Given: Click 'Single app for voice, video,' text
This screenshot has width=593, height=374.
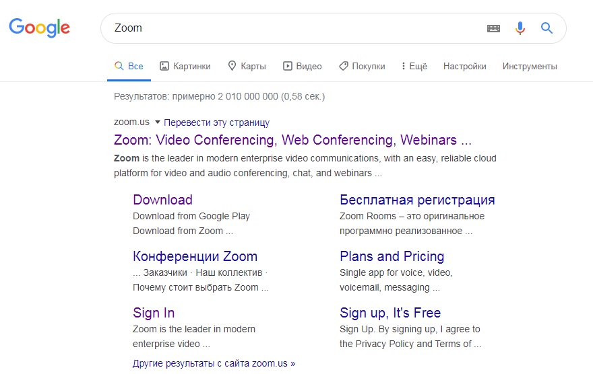Looking at the screenshot, I should pyautogui.click(x=396, y=272).
